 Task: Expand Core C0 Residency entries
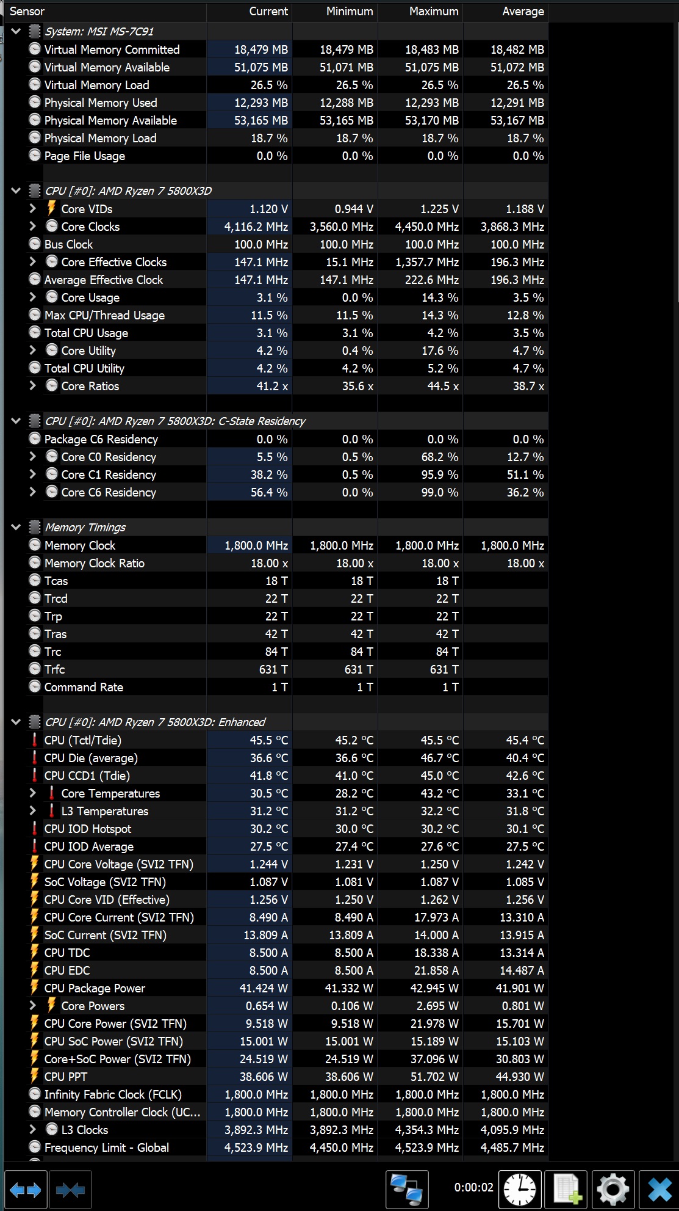pos(33,457)
